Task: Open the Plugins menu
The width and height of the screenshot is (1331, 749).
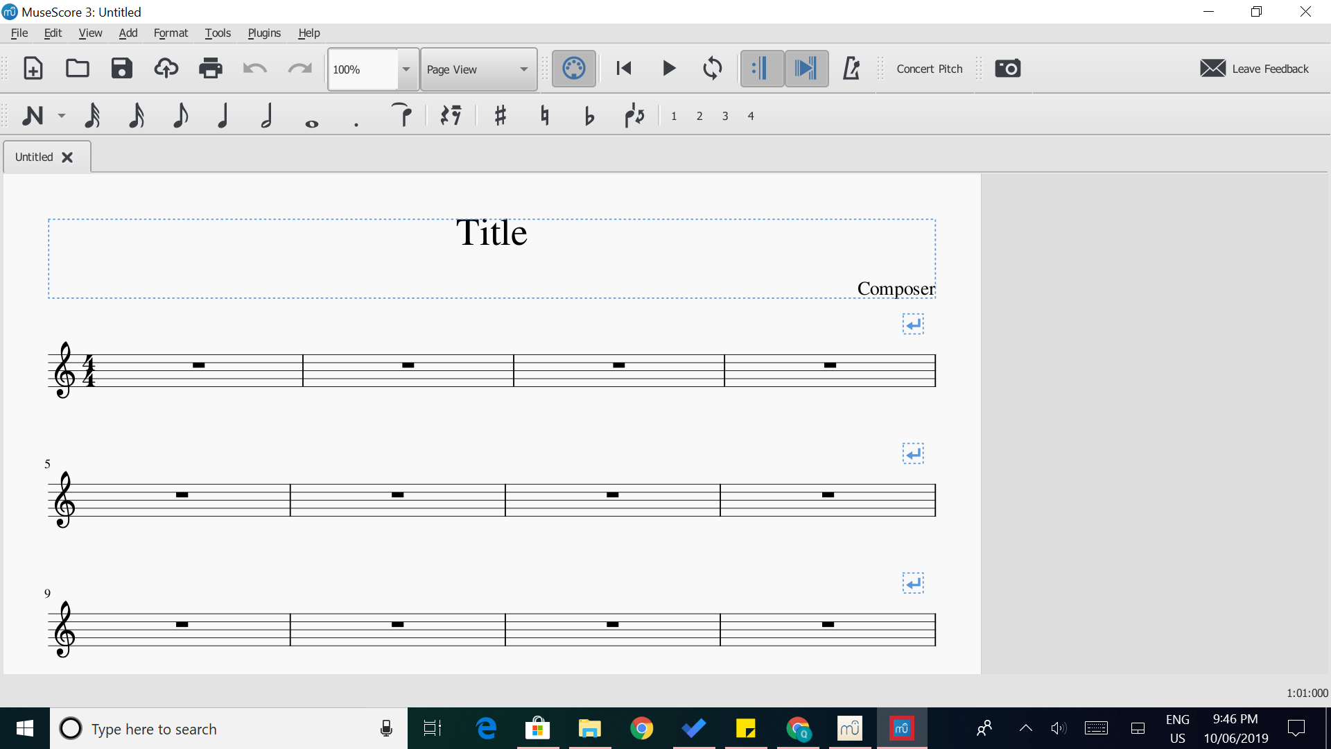Action: click(265, 33)
